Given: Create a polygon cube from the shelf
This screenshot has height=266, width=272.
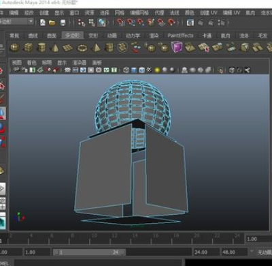Looking at the screenshot, I should click(x=28, y=48).
